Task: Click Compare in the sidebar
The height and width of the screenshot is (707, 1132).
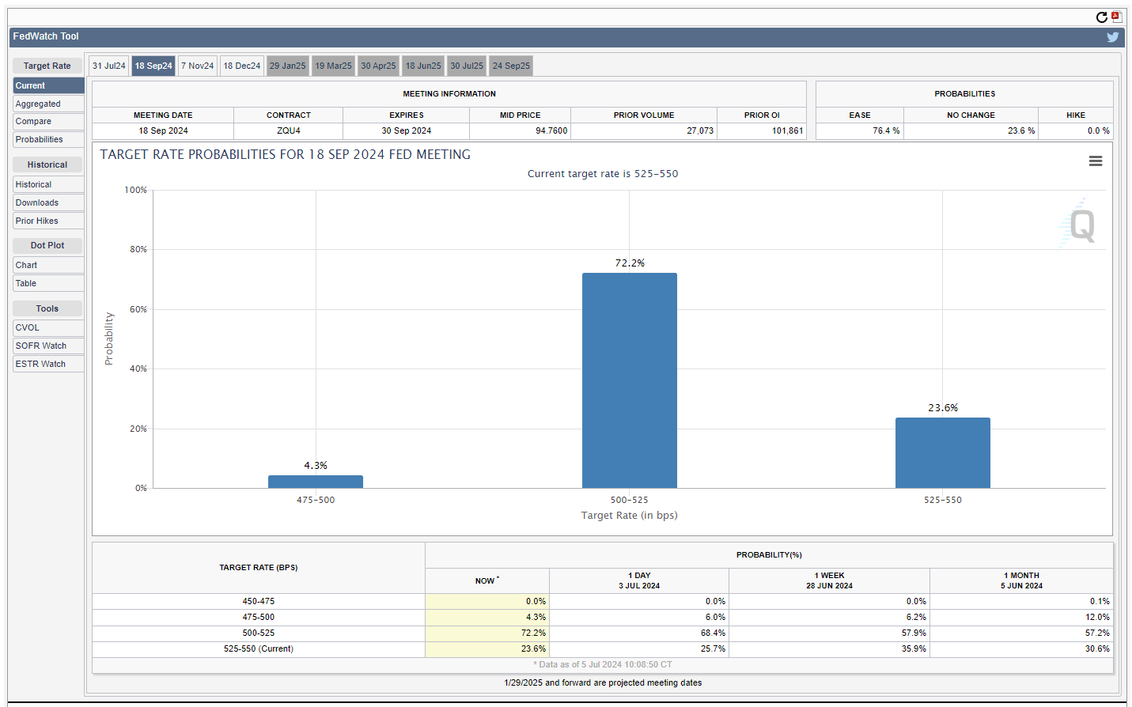Action: click(x=47, y=122)
